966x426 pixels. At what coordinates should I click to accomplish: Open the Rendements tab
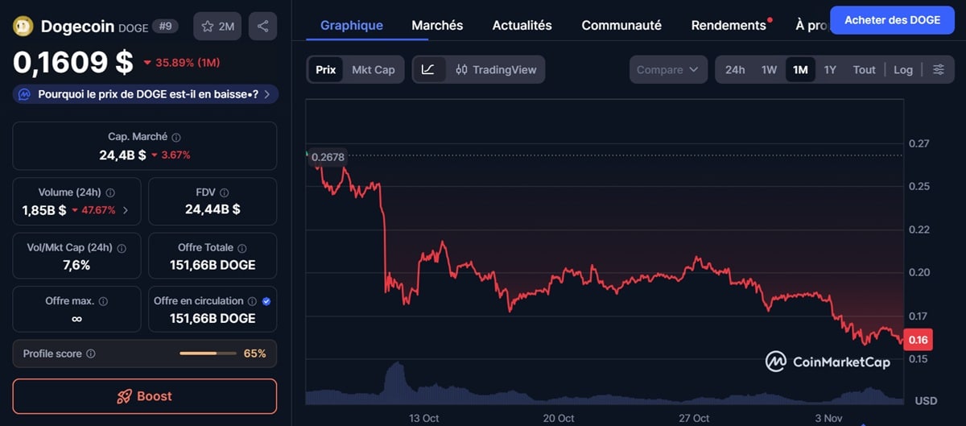click(729, 25)
